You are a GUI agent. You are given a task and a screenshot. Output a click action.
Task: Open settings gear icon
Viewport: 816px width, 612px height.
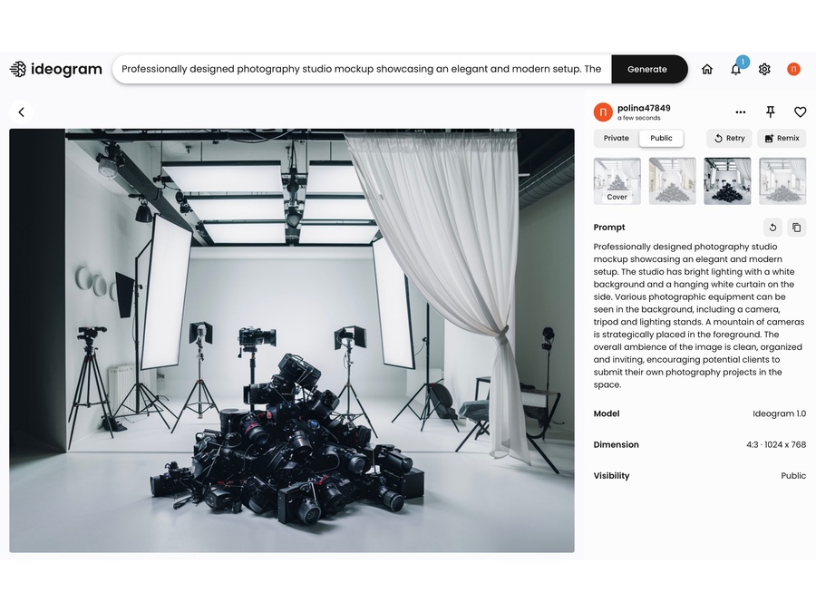coord(764,69)
